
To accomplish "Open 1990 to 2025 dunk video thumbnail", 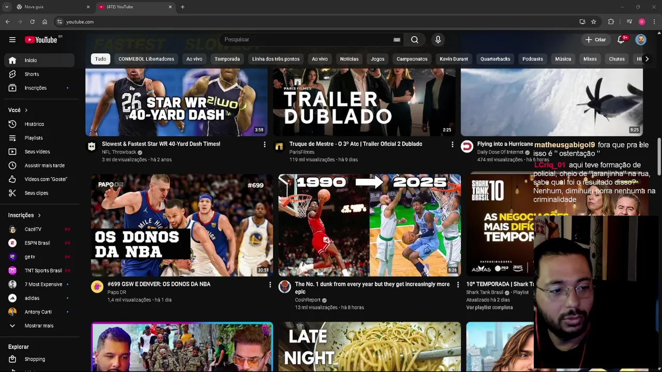I will (x=370, y=225).
